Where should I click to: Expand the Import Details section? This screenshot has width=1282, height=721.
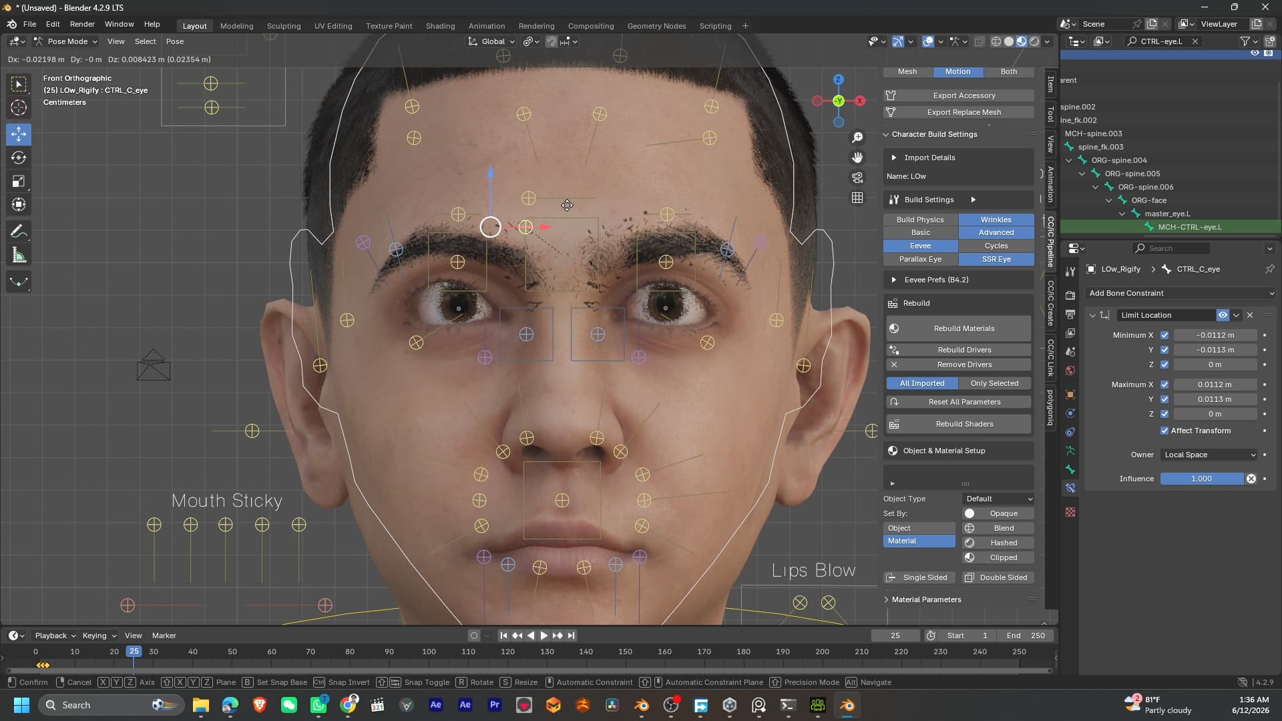click(929, 158)
